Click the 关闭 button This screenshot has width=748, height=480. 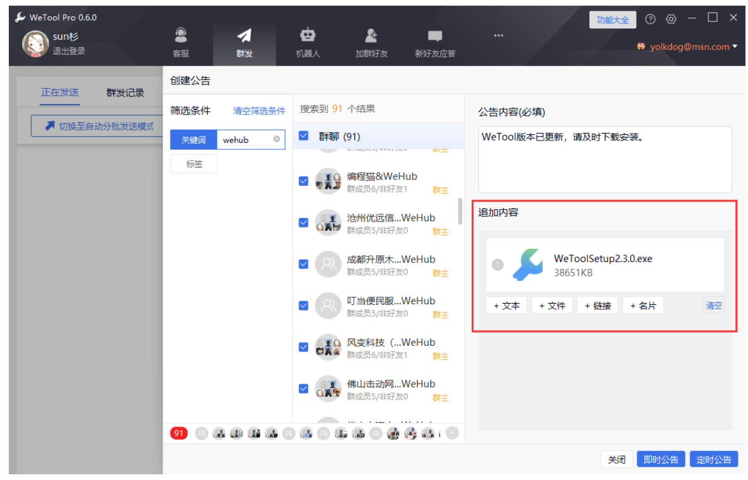tap(616, 459)
